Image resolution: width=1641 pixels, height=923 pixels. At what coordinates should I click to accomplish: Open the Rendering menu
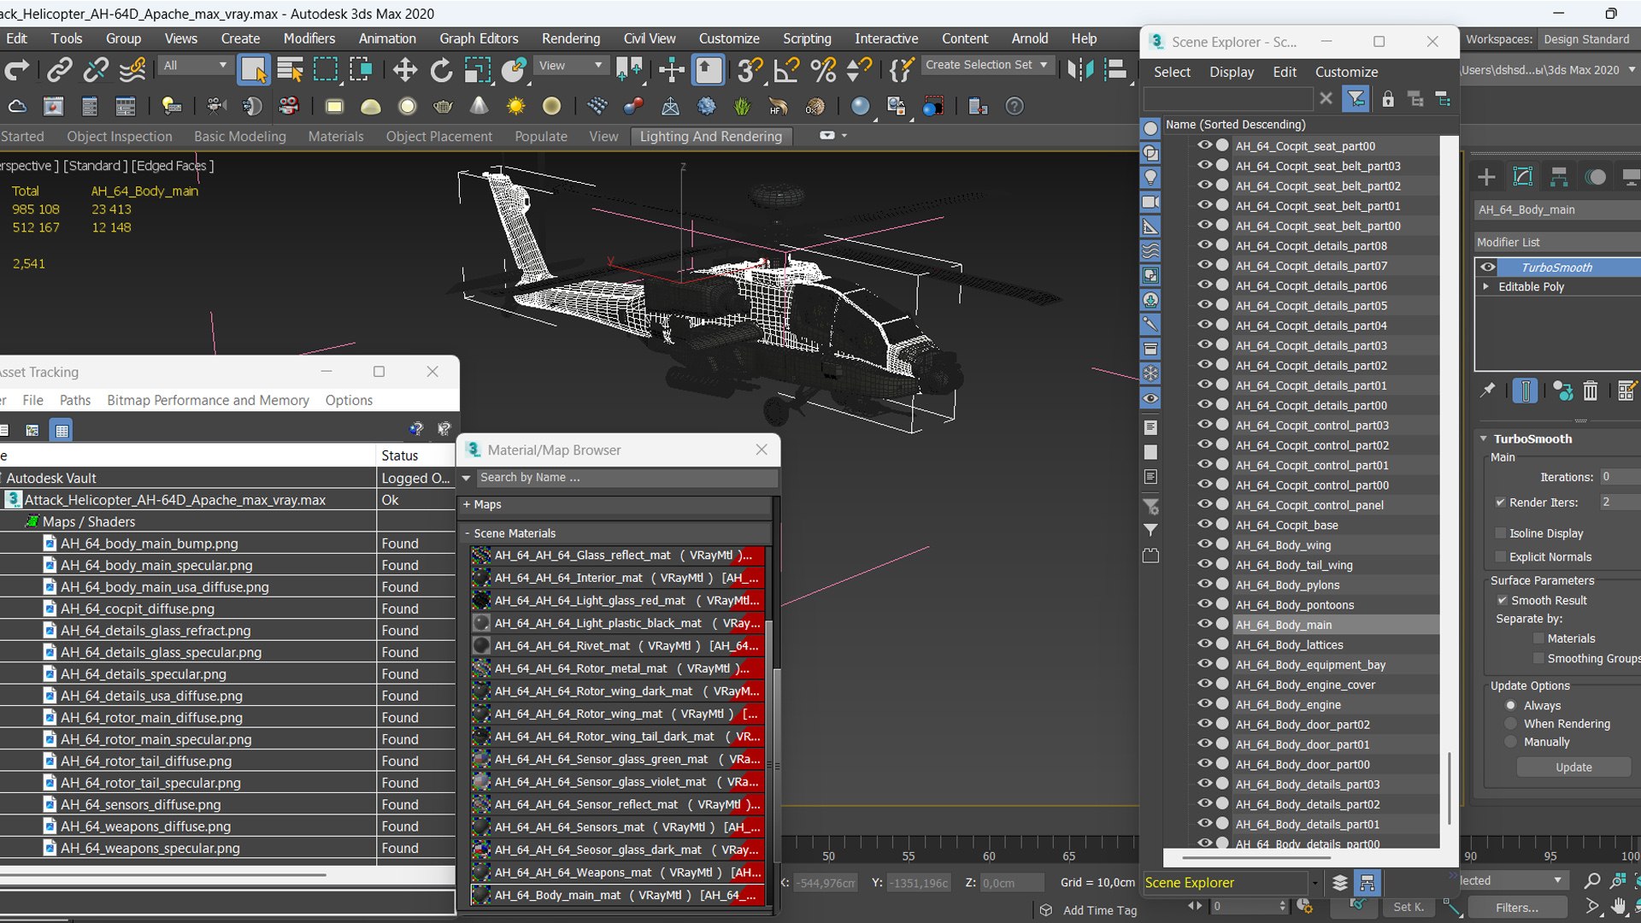pyautogui.click(x=570, y=38)
